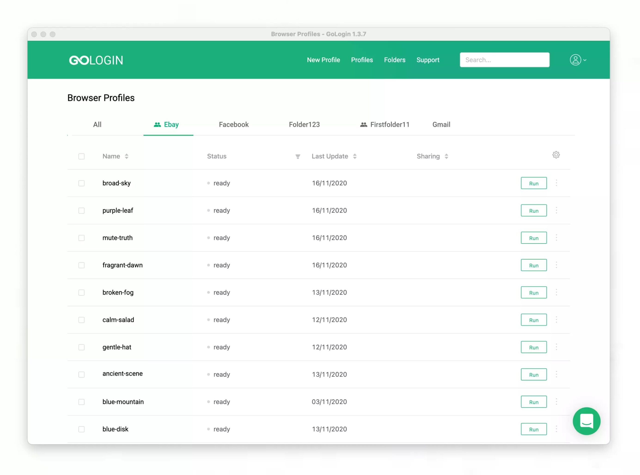Go to Folders in the navigation
This screenshot has width=640, height=475.
click(394, 60)
